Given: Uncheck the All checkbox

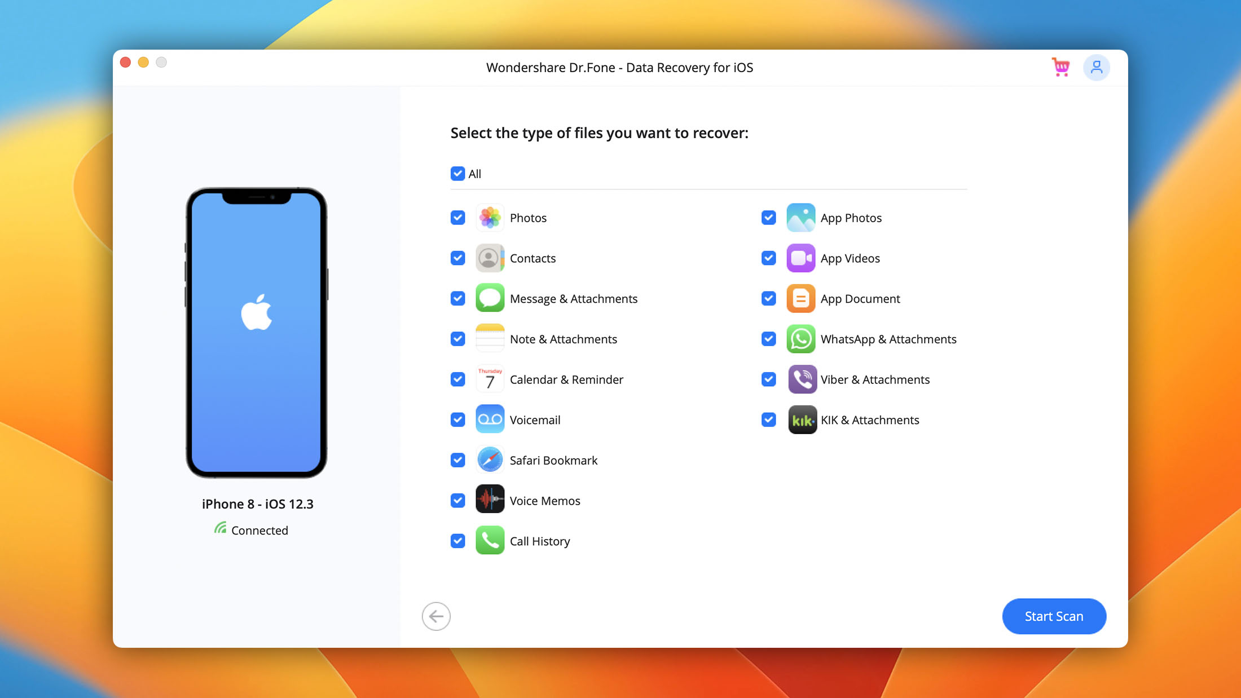Looking at the screenshot, I should point(457,174).
